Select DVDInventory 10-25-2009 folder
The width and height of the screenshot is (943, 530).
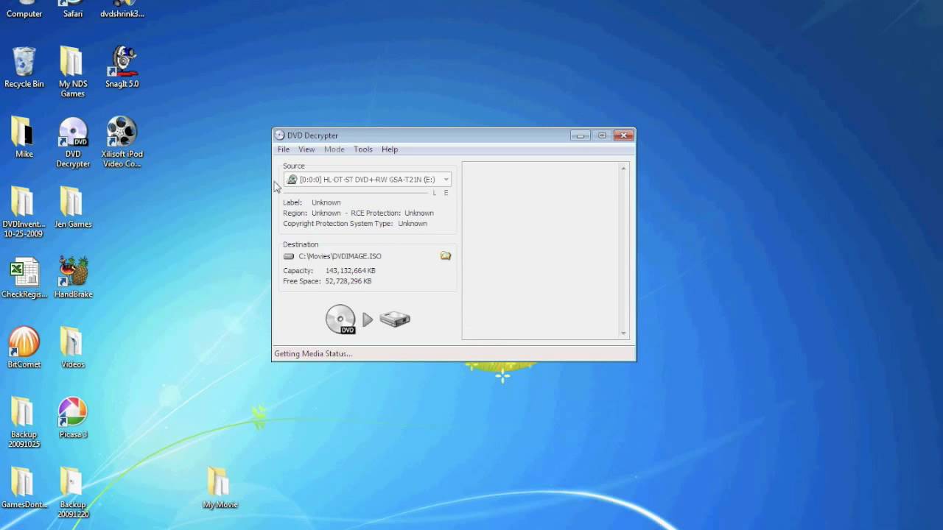coord(24,212)
